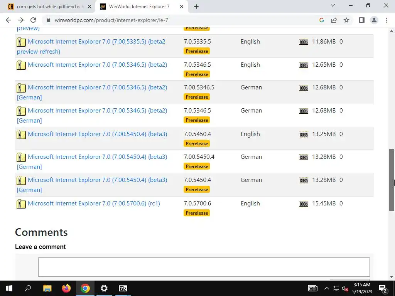Click zip icon for 7.00.5700.6 rc1
The width and height of the screenshot is (395, 296).
click(21, 203)
